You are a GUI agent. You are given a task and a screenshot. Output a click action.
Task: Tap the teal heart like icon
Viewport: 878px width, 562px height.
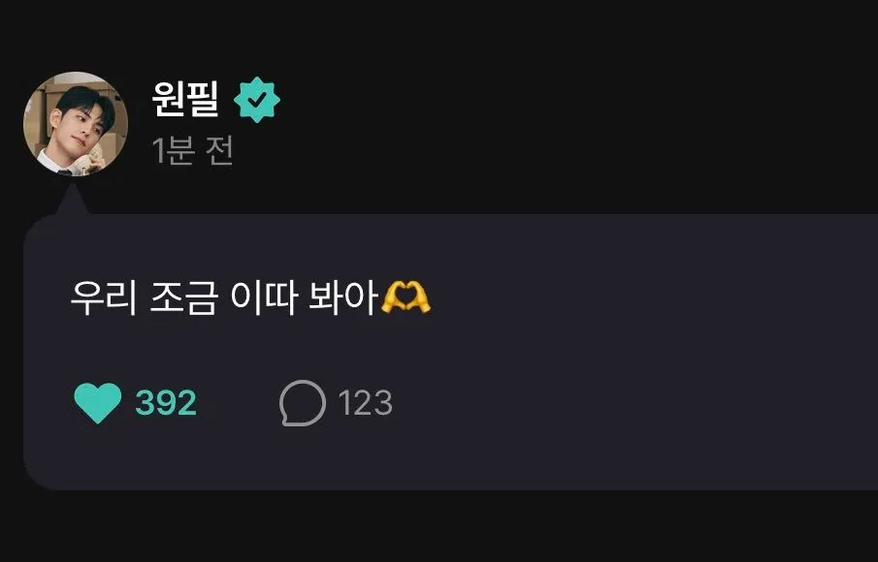[x=98, y=403]
